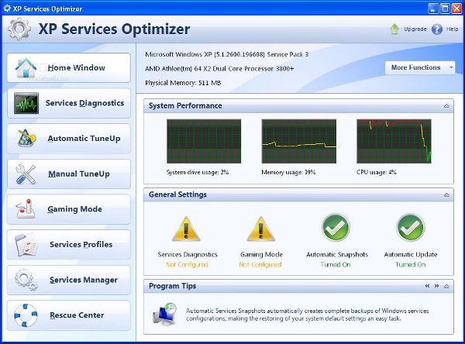Click the Memory usage graph
The image size is (465, 344).
coord(299,141)
